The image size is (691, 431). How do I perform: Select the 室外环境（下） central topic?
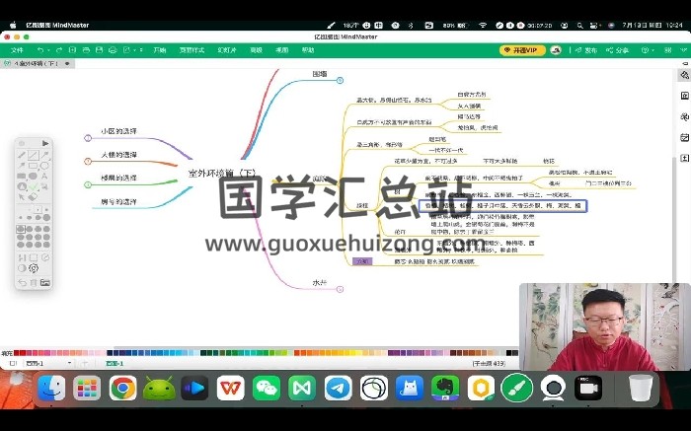point(222,173)
